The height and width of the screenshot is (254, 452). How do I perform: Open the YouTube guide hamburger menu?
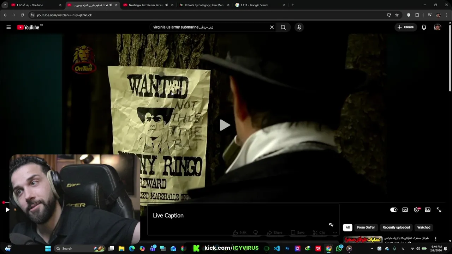click(x=8, y=27)
